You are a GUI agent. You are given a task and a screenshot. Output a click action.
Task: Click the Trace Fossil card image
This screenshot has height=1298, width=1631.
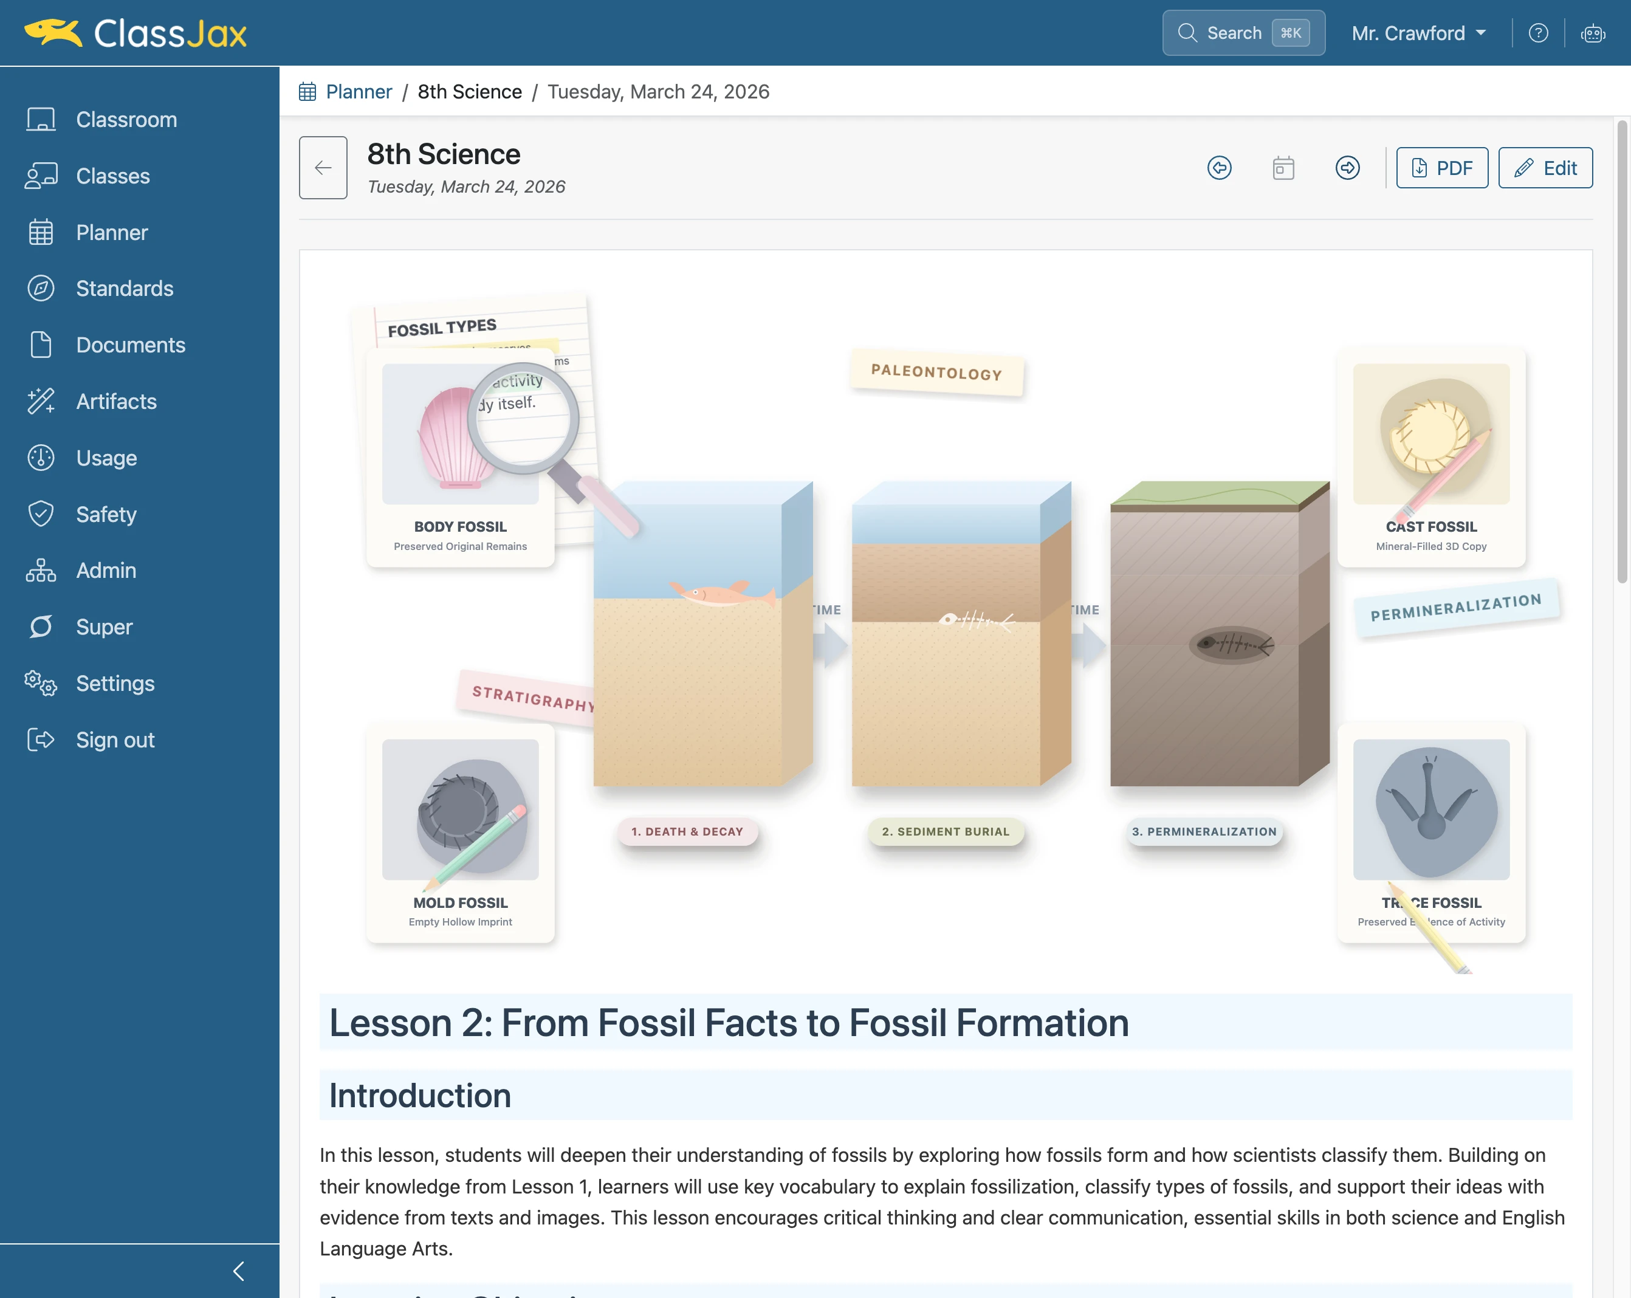(1430, 809)
